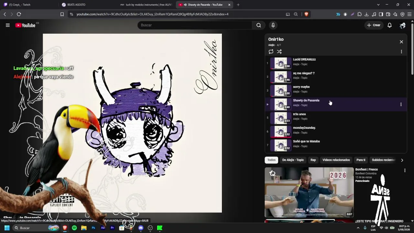
Task: Go back to the previous page
Action: coord(5,14)
